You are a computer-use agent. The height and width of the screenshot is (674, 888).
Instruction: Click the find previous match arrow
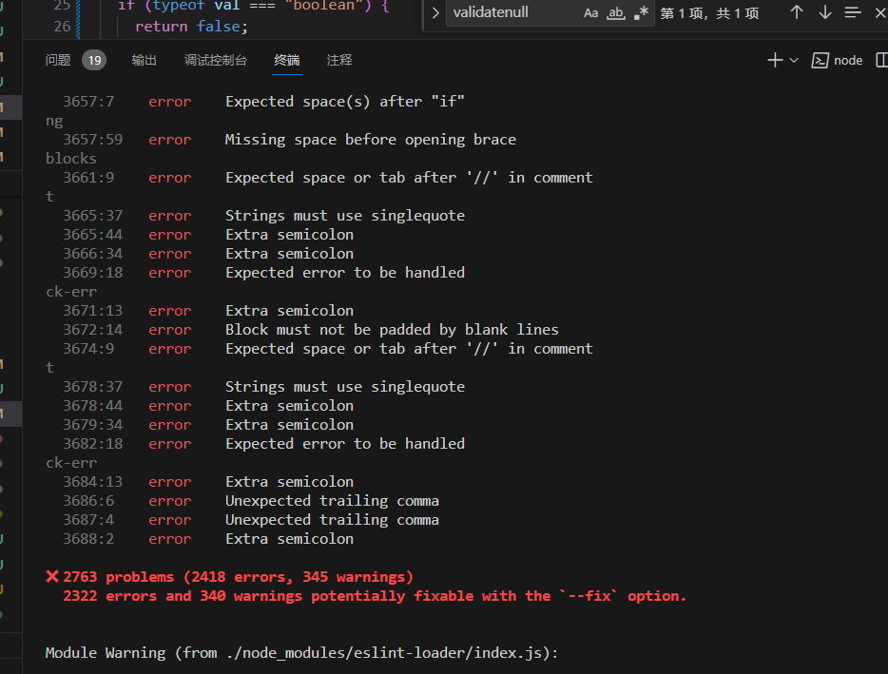(797, 13)
